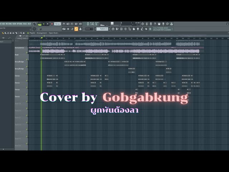
Task: Expand the news panel arrow
Action: [x=172, y=29]
